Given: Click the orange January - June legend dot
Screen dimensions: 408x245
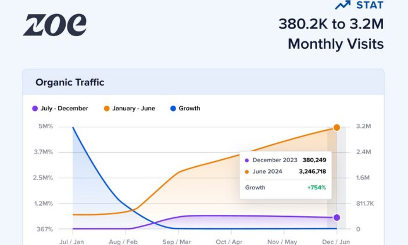Looking at the screenshot, I should [107, 109].
